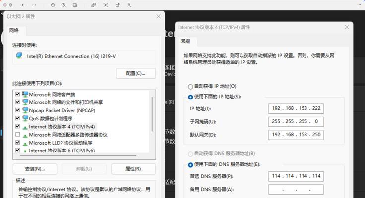Toggle QoS 数据包计划程序 checkbox
Image resolution: width=365 pixels, height=198 pixels.
click(x=18, y=118)
